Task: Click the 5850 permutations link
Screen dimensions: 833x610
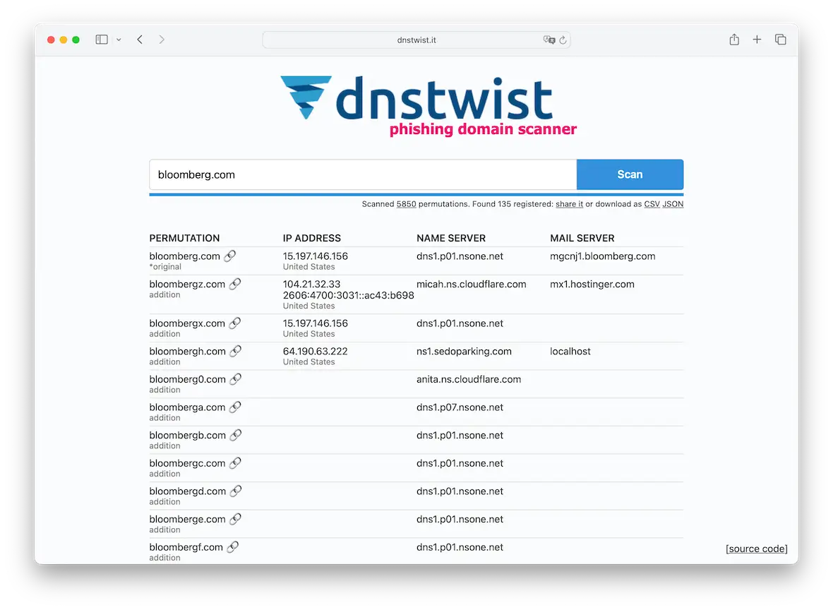Action: click(x=407, y=204)
